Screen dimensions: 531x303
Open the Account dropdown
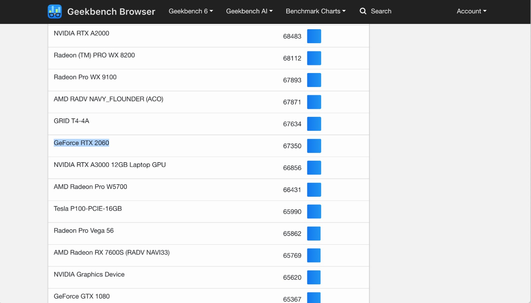point(472,11)
